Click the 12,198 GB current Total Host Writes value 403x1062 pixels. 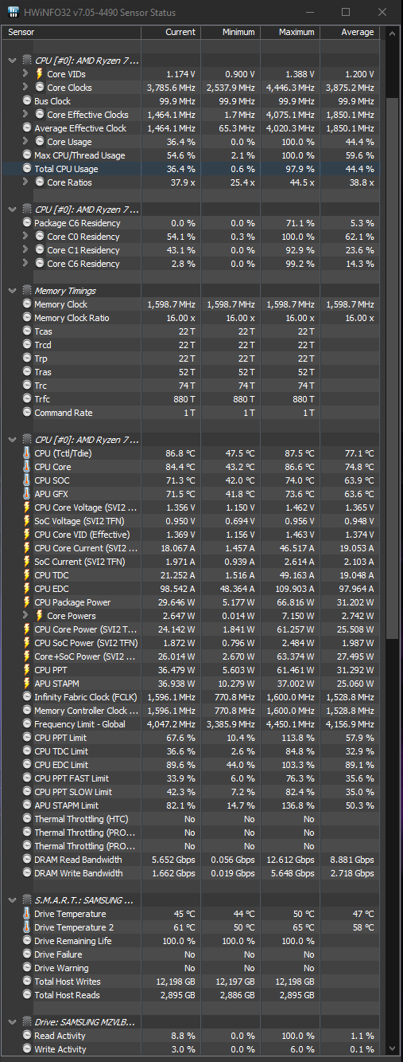tap(174, 982)
